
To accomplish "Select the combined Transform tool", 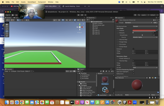I will point(7,36).
